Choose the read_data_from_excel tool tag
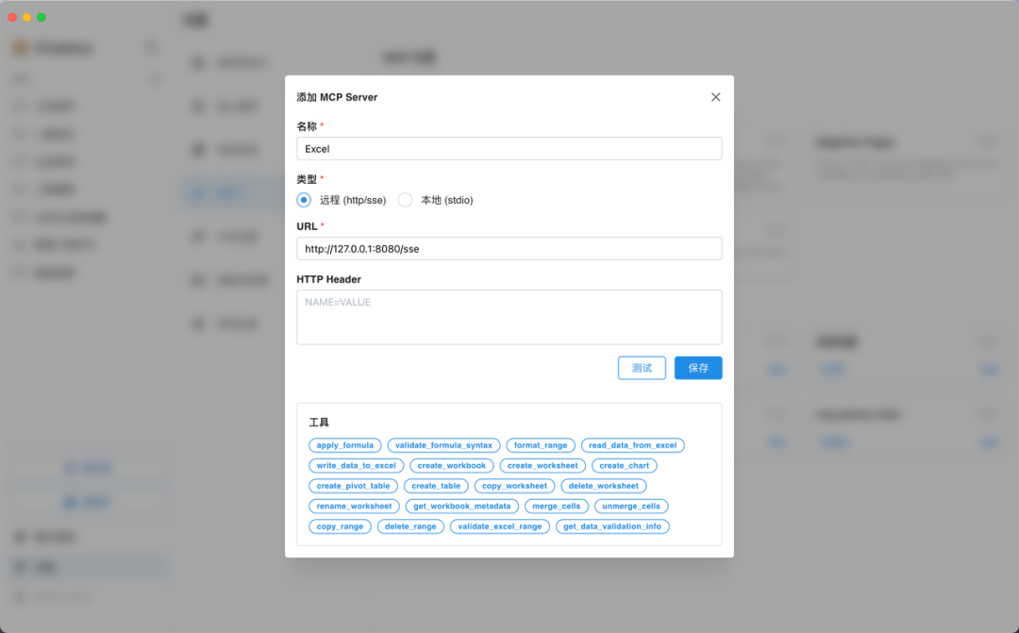 click(632, 445)
